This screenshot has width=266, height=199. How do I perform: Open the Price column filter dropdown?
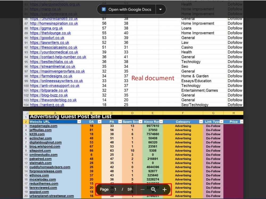[x=242, y=122]
